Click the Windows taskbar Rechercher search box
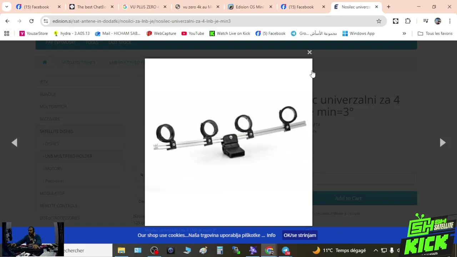Image resolution: width=457 pixels, height=257 pixels. click(88, 251)
